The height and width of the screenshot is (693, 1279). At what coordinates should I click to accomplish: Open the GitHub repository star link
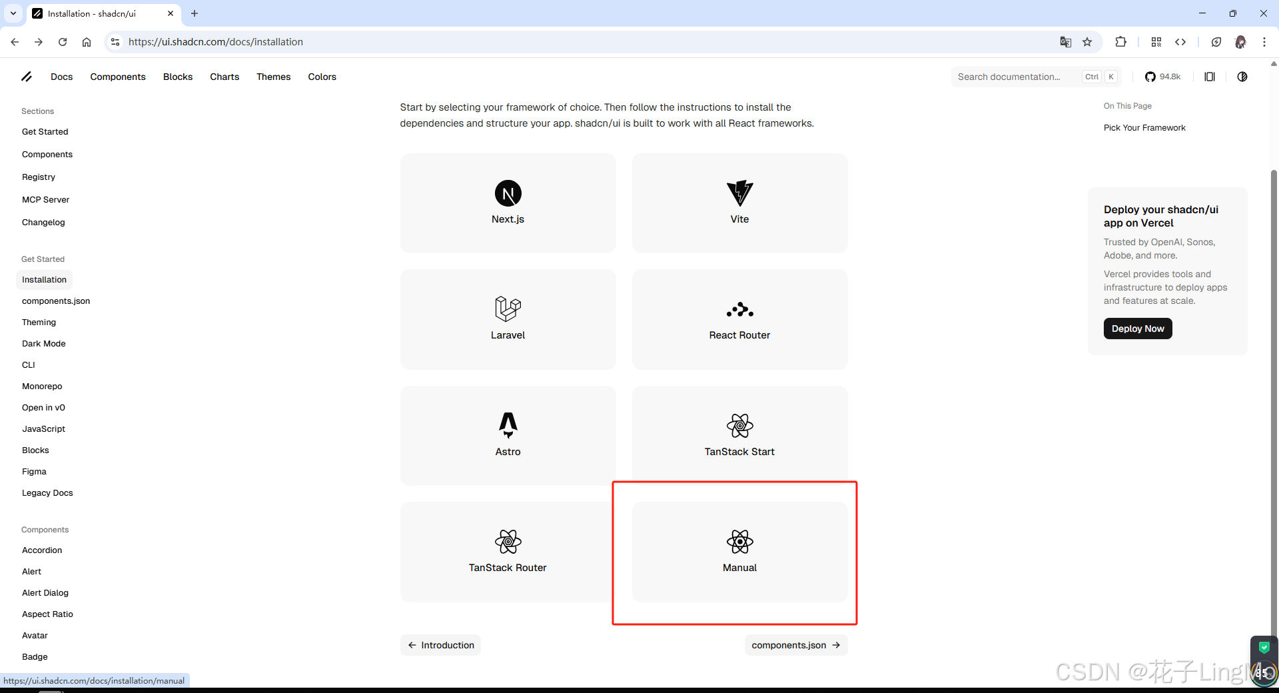coord(1162,77)
